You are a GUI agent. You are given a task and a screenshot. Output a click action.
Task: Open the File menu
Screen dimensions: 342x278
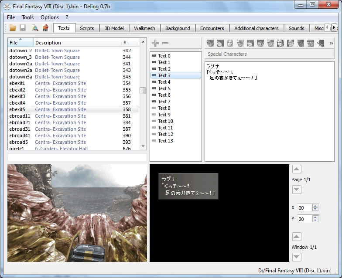click(11, 17)
